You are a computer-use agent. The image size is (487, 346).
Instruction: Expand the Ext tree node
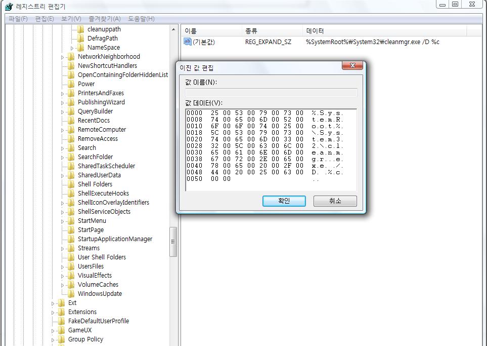click(x=53, y=303)
